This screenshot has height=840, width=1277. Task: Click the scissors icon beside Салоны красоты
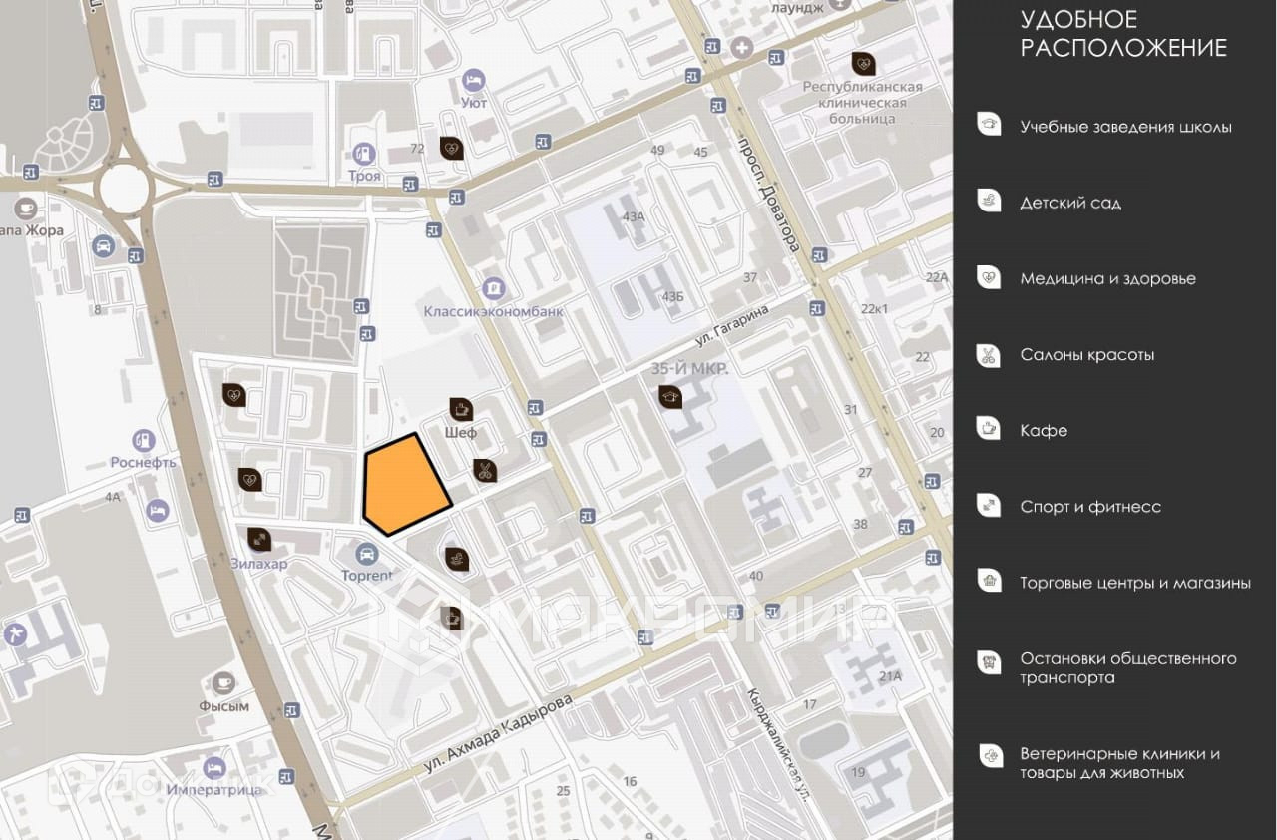pos(989,354)
